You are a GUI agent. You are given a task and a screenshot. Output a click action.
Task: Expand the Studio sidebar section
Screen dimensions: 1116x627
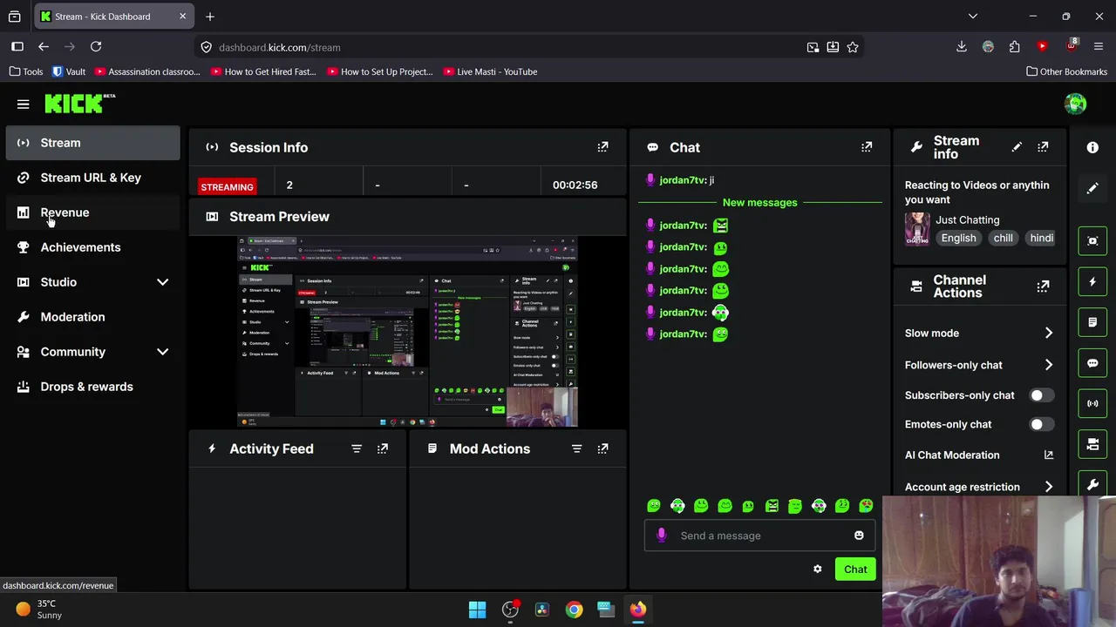[x=162, y=282]
